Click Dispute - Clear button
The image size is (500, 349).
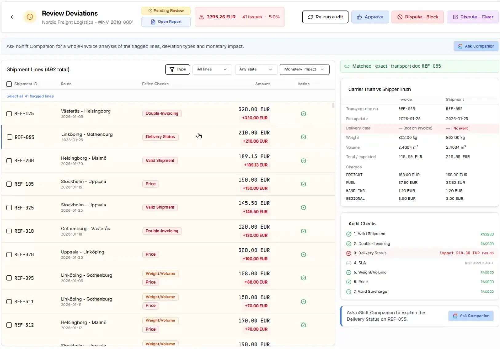tap(473, 17)
